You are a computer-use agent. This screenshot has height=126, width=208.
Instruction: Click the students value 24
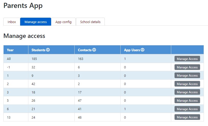33,117
